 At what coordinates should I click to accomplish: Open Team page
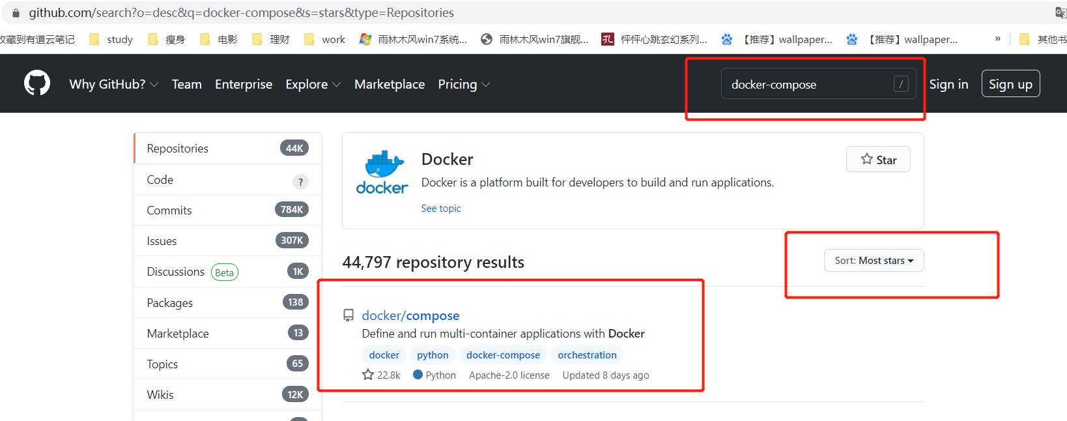click(x=187, y=84)
